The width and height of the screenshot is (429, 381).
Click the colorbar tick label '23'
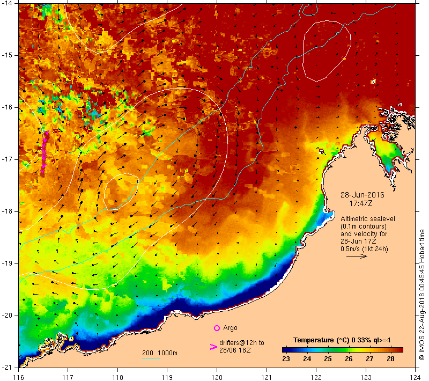point(286,359)
